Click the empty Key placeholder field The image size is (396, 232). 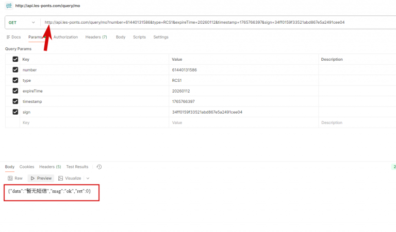pyautogui.click(x=94, y=122)
